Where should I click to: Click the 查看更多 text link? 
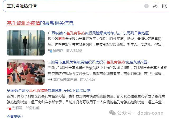click(x=14, y=116)
